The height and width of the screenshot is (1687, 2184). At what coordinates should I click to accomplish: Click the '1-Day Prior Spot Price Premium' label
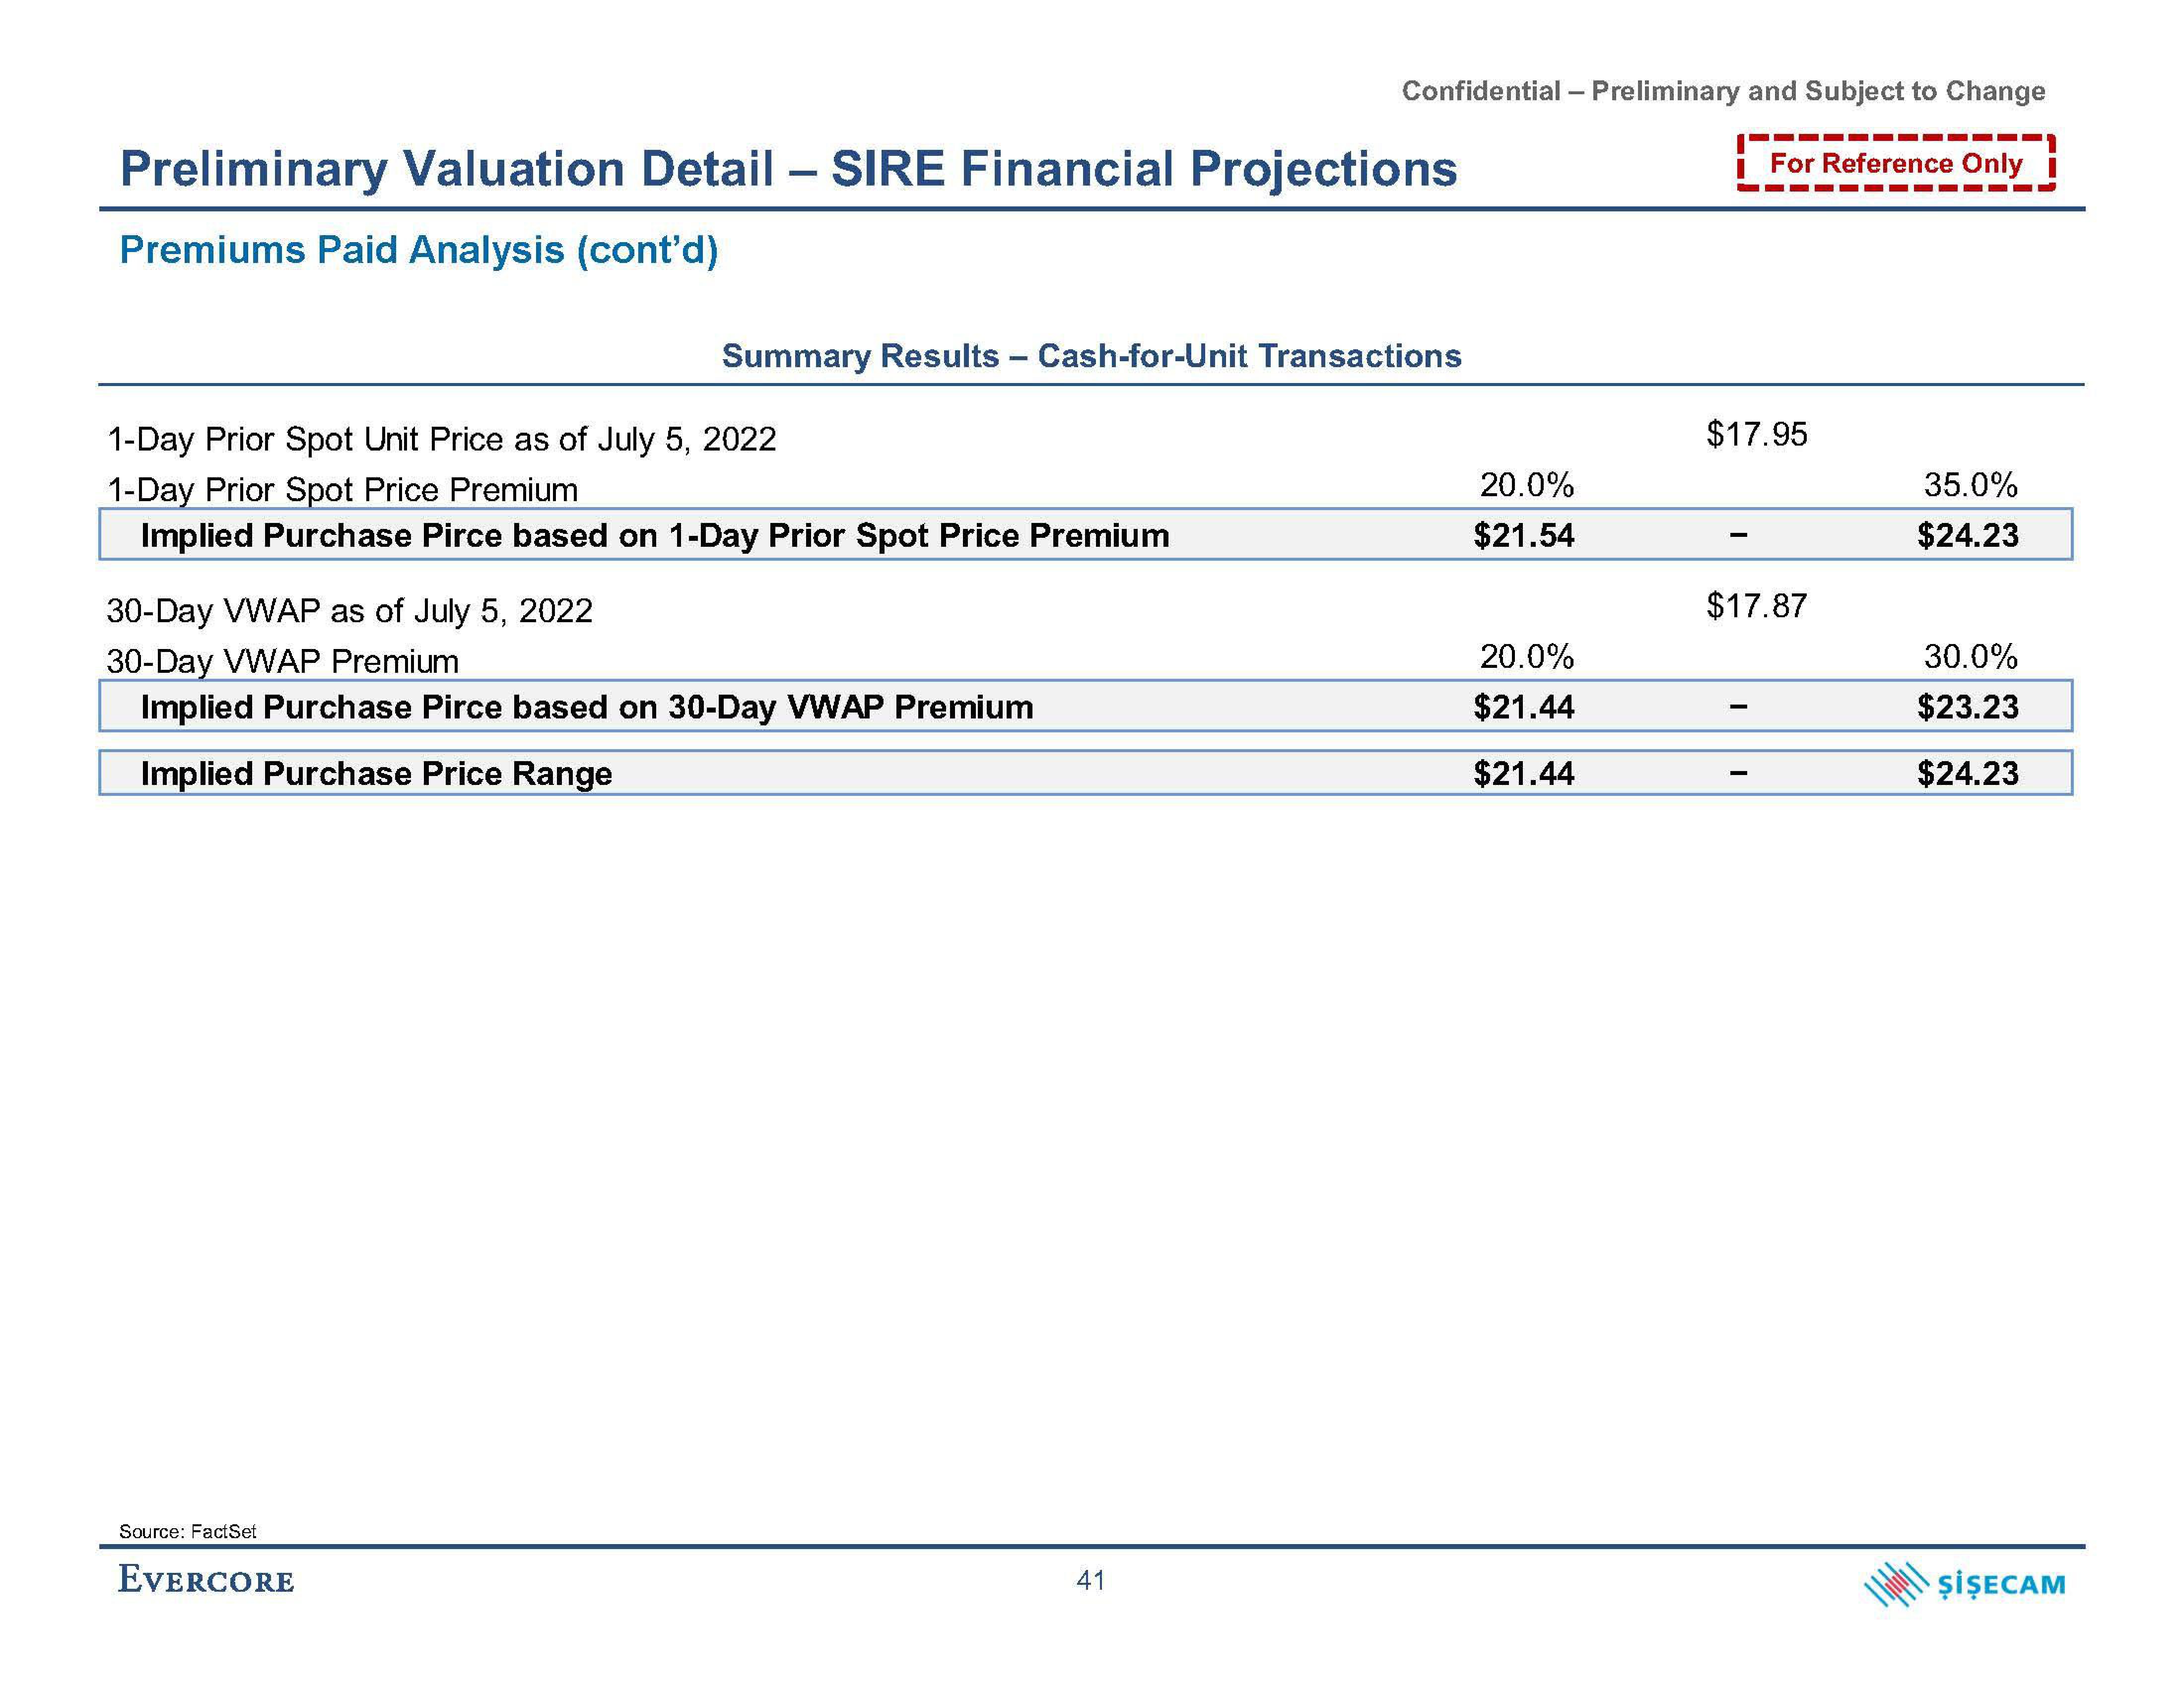pos(342,490)
